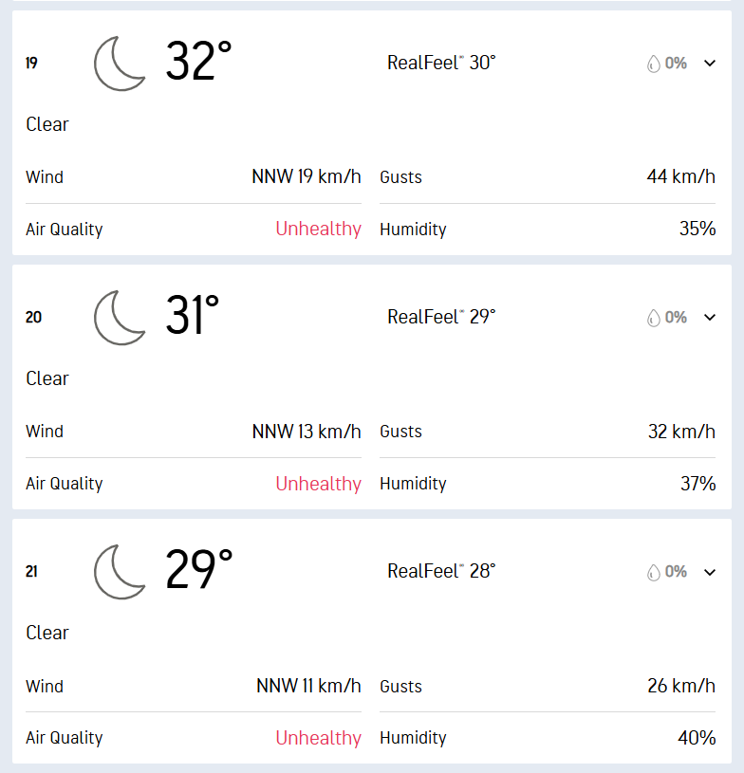Collapse the hour 21 forecast chevron
This screenshot has width=744, height=773.
pyautogui.click(x=710, y=572)
